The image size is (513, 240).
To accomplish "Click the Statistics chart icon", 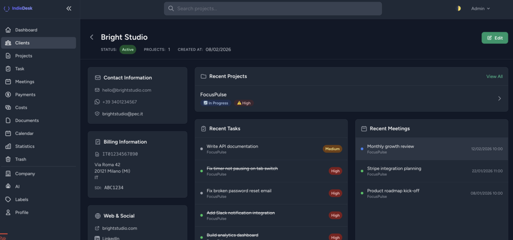I will pos(8,146).
